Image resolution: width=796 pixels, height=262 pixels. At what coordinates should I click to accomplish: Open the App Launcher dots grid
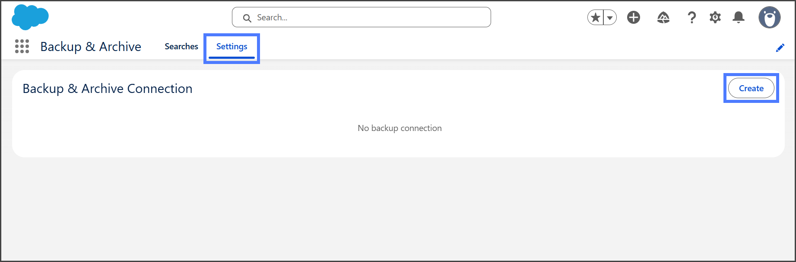(x=22, y=46)
